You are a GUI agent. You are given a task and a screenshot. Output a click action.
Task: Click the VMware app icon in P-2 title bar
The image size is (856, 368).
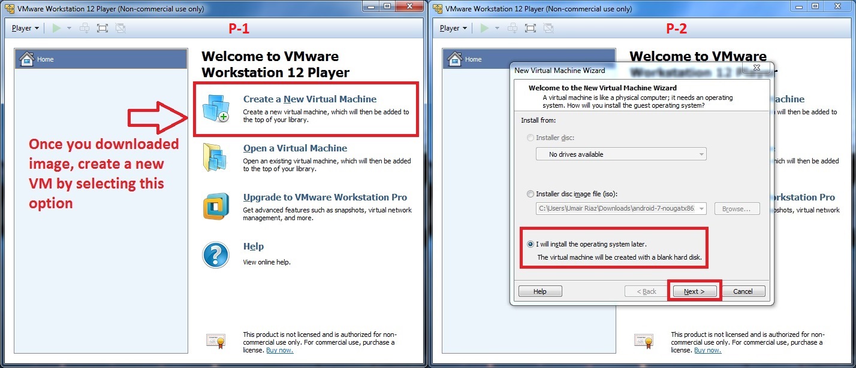click(x=438, y=9)
